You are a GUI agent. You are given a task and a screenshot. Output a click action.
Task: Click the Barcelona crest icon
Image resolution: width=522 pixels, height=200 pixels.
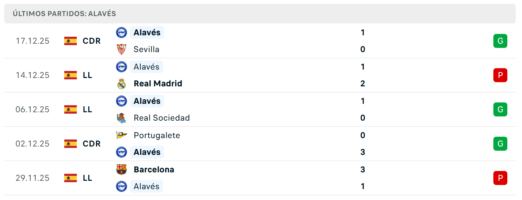[122, 170]
